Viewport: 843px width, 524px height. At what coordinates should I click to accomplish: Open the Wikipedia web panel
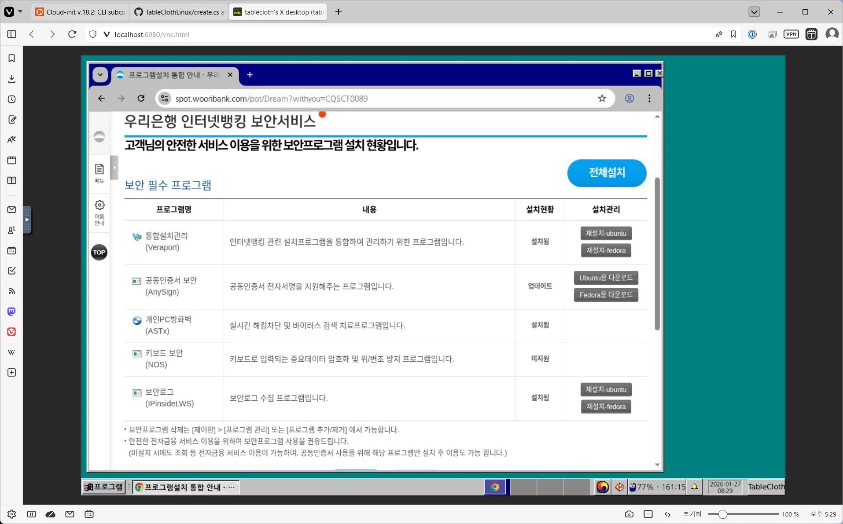pyautogui.click(x=11, y=352)
